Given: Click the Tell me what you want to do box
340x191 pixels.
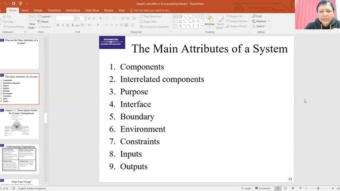Looking at the screenshot, I should point(150,10).
